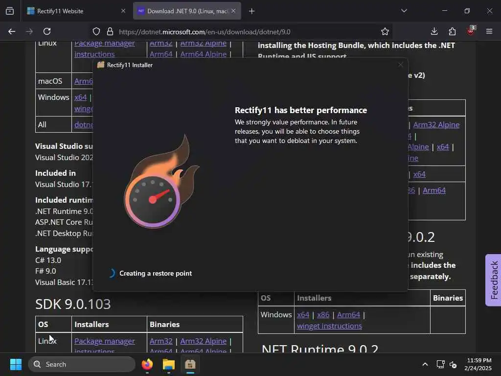Open winget instructions in runtime table

[x=329, y=326]
